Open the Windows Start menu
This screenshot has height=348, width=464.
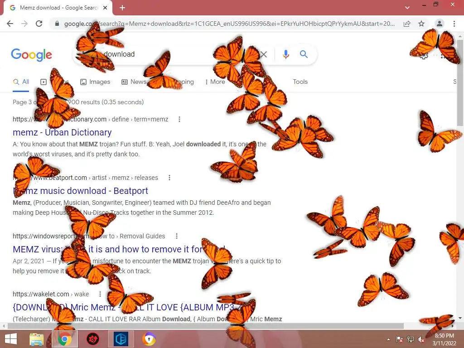(x=11, y=339)
